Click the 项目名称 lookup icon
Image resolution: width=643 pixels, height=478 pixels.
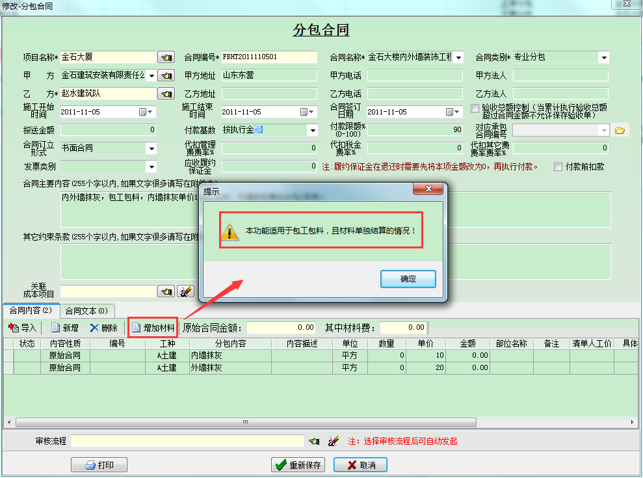point(166,57)
